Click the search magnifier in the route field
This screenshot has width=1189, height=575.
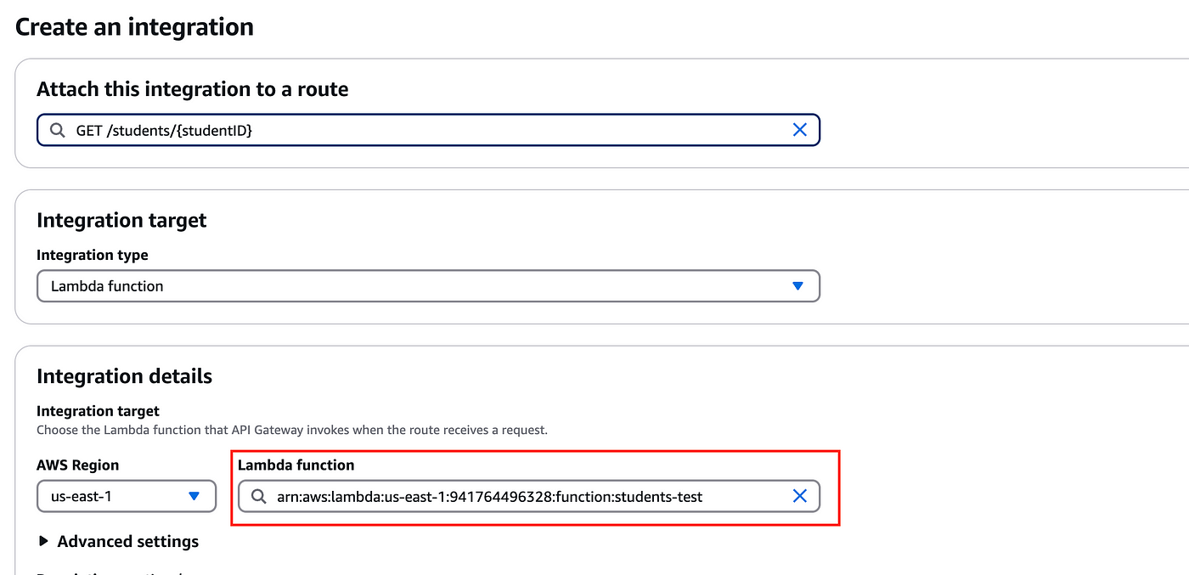pyautogui.click(x=56, y=129)
